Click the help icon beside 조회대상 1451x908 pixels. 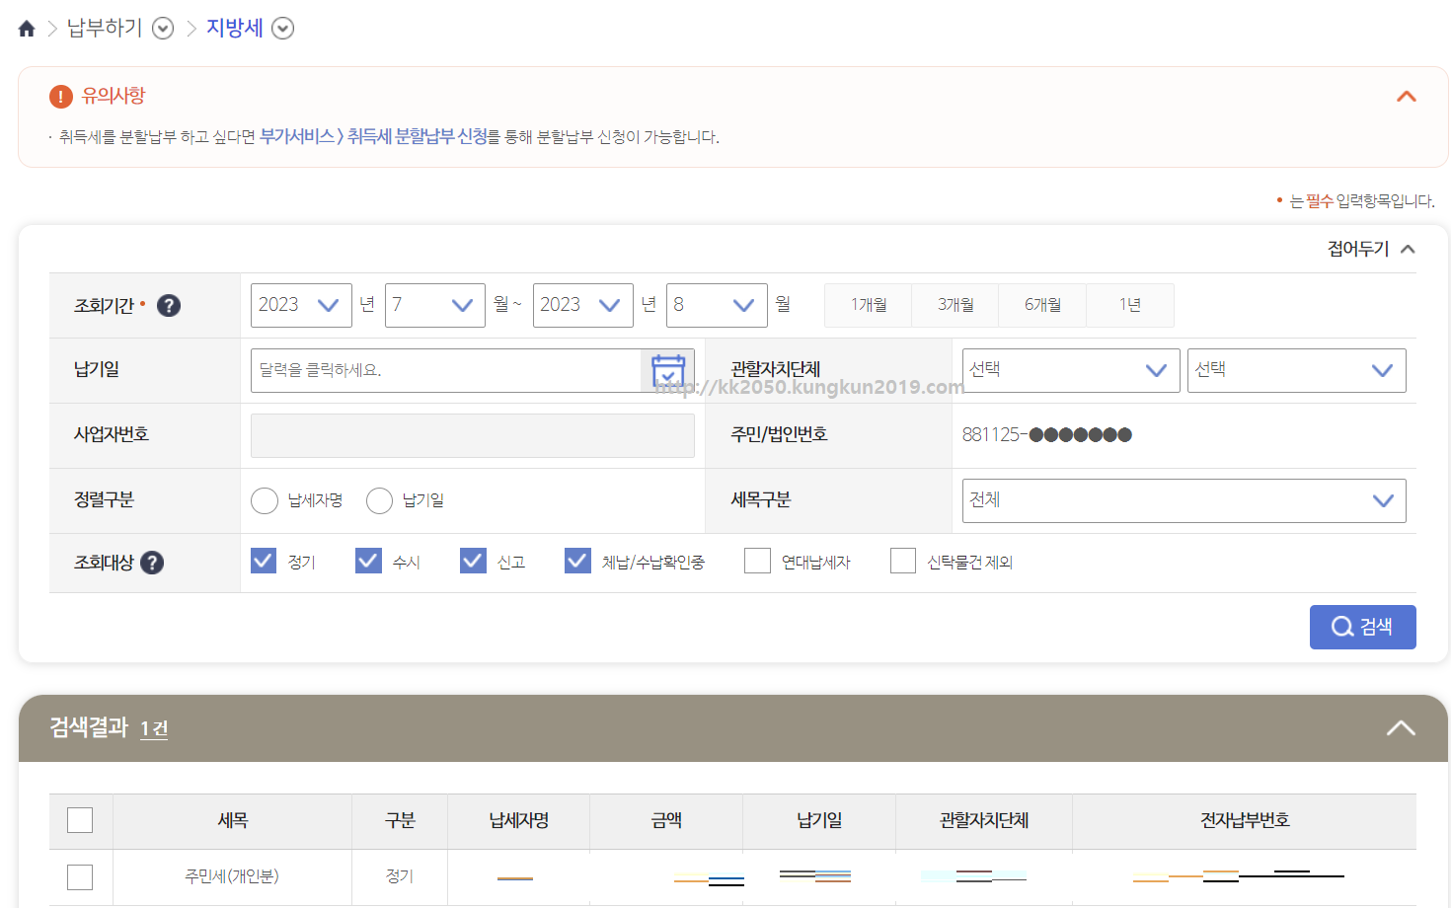[151, 563]
